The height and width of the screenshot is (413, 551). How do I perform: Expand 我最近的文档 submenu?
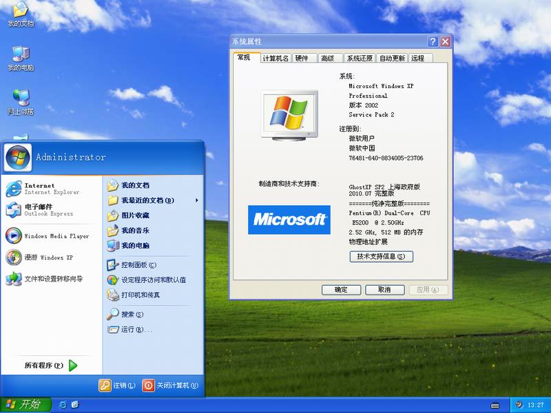pos(153,200)
